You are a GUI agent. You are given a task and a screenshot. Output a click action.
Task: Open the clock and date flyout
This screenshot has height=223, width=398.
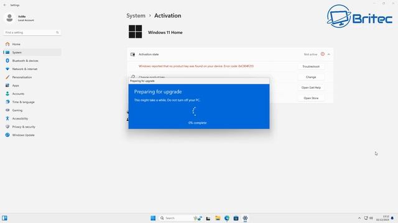point(383,218)
